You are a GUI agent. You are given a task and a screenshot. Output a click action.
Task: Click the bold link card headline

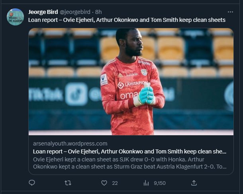pyautogui.click(x=130, y=151)
